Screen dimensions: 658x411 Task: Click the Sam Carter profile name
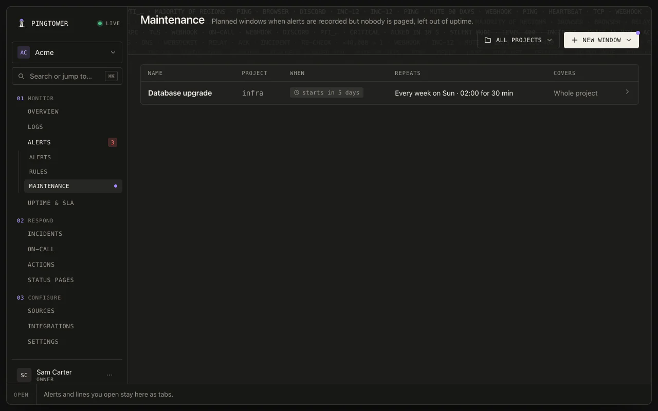tap(54, 372)
